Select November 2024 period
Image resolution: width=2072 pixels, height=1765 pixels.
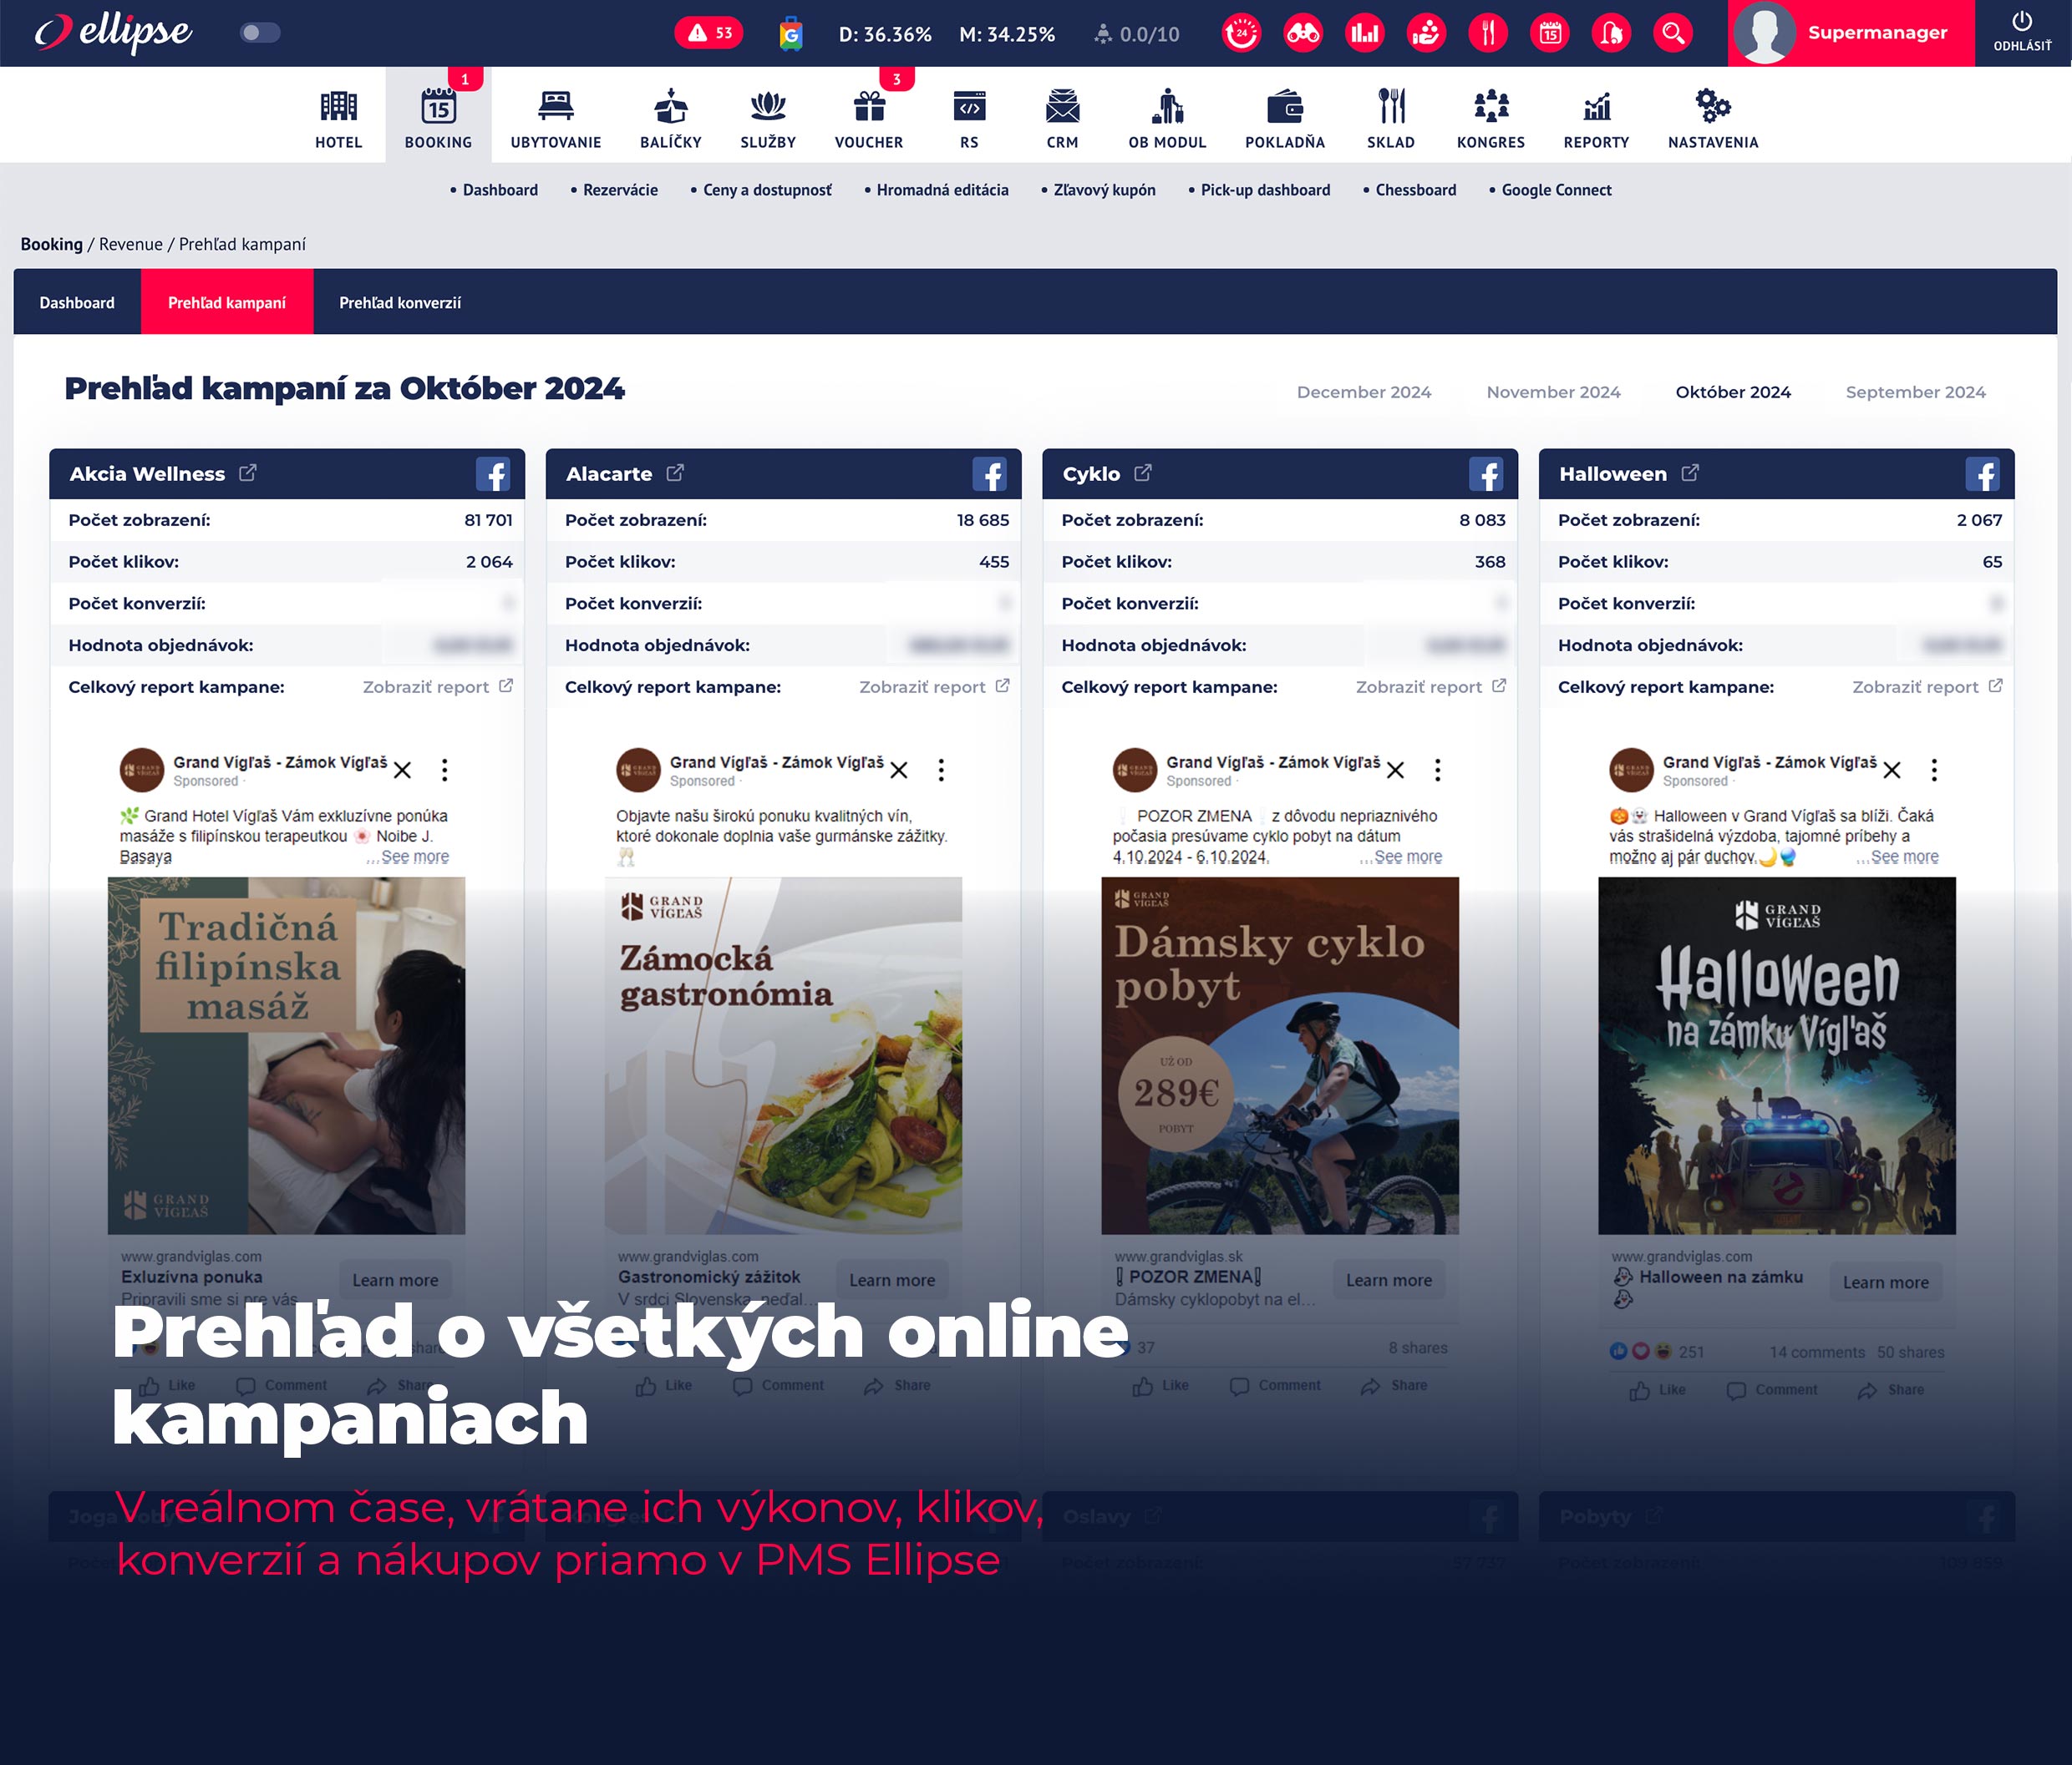click(x=1553, y=392)
